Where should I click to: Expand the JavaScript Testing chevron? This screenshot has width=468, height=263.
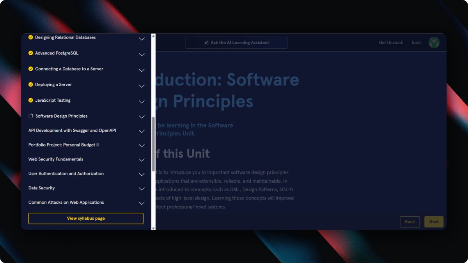pos(142,102)
